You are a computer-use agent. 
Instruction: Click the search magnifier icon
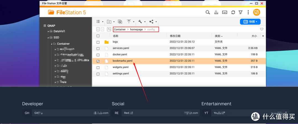pyautogui.click(x=208, y=12)
